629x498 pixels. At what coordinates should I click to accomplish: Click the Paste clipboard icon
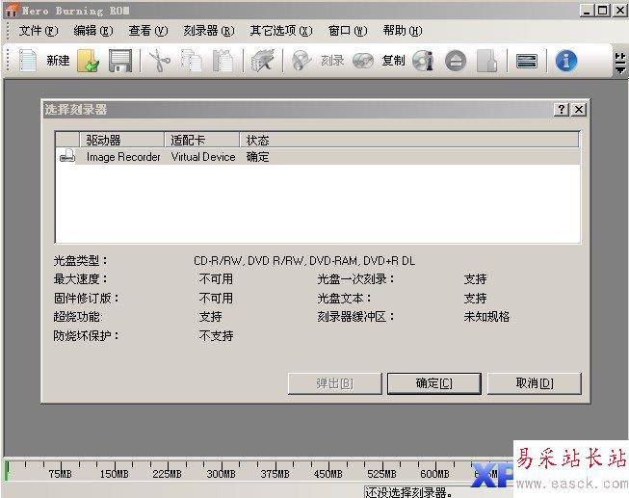point(223,61)
